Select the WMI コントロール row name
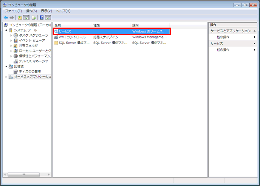The height and width of the screenshot is (186, 260). tap(72, 37)
